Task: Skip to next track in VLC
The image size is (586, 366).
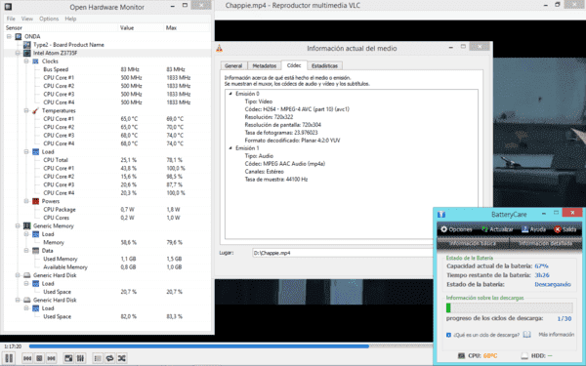Action: 51,358
